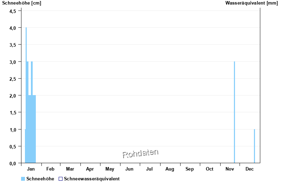Click the 4,5 y-axis tick label

tap(13, 11)
